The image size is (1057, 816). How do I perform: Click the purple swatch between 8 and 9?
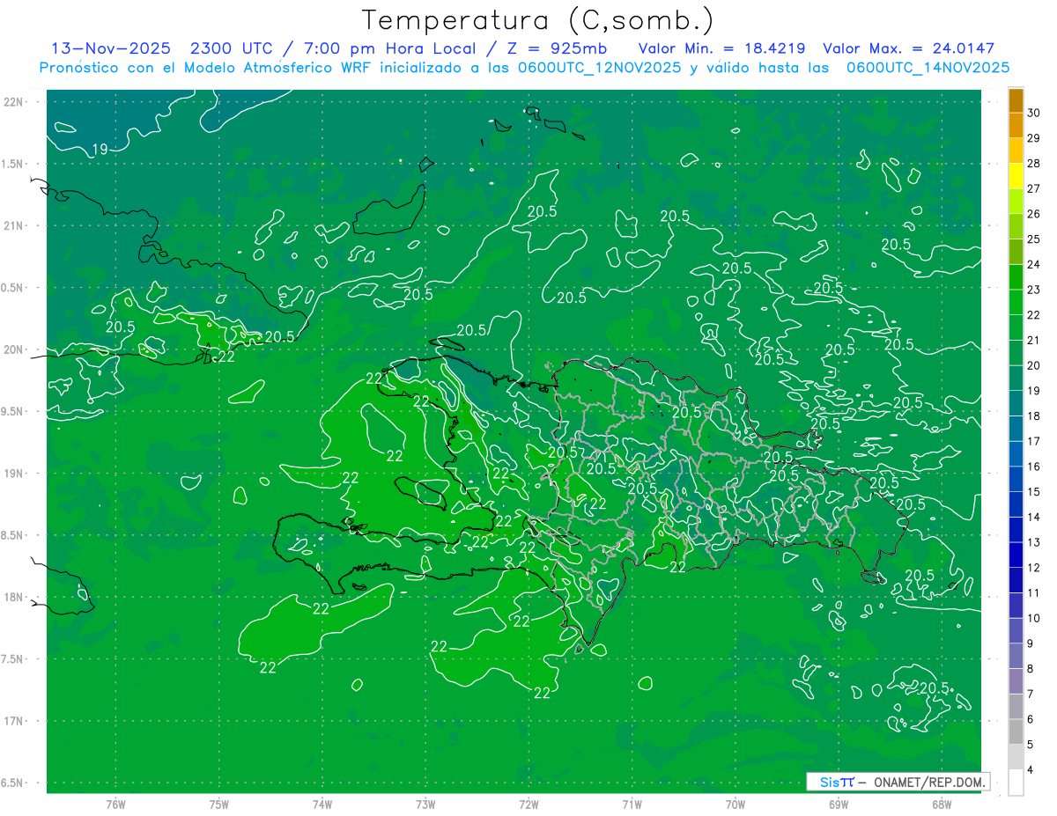coord(1016,656)
